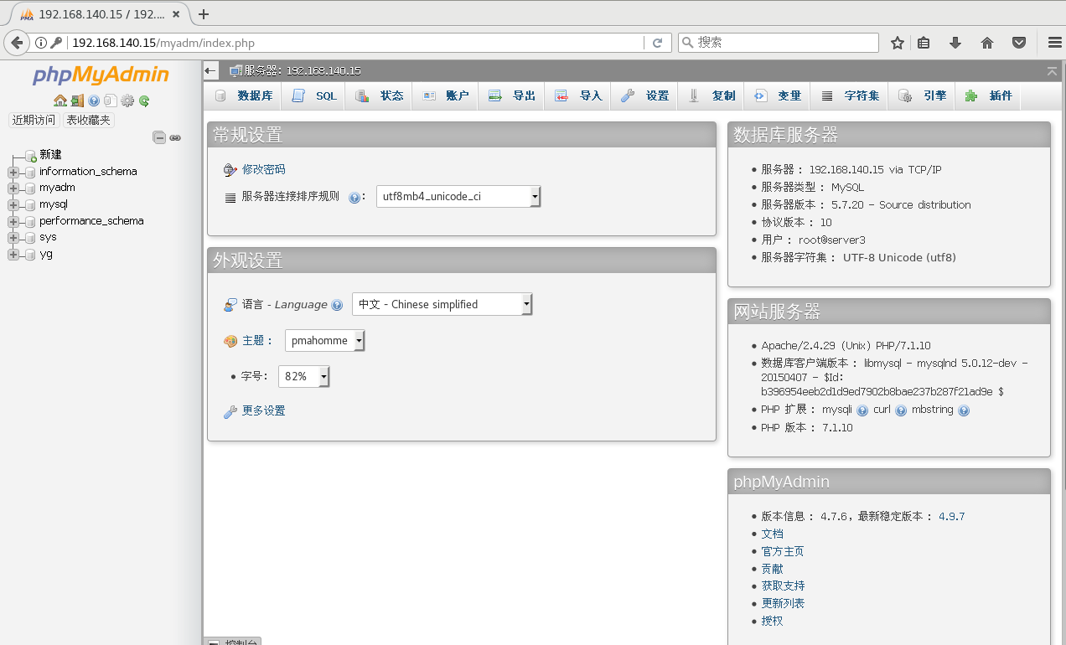Open the 状态 (Status) tab
This screenshot has height=645, width=1066.
pos(380,95)
